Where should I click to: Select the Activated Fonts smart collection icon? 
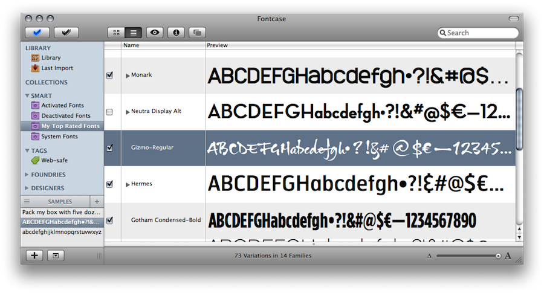pos(35,105)
